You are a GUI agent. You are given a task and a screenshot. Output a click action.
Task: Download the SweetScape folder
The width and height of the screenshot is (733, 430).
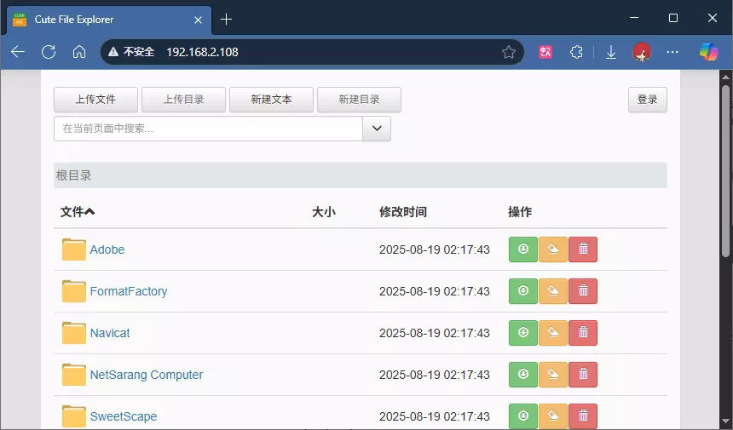pyautogui.click(x=523, y=416)
